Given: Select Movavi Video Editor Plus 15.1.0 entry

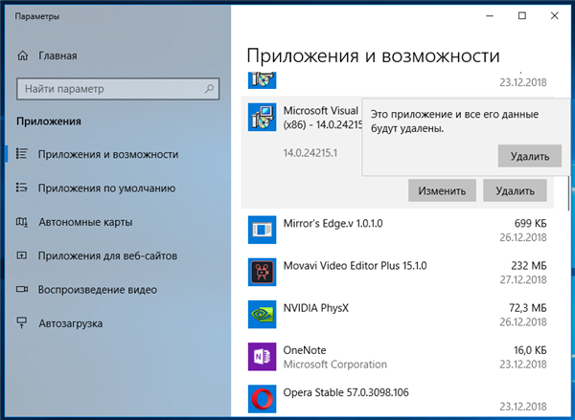Looking at the screenshot, I should click(397, 272).
